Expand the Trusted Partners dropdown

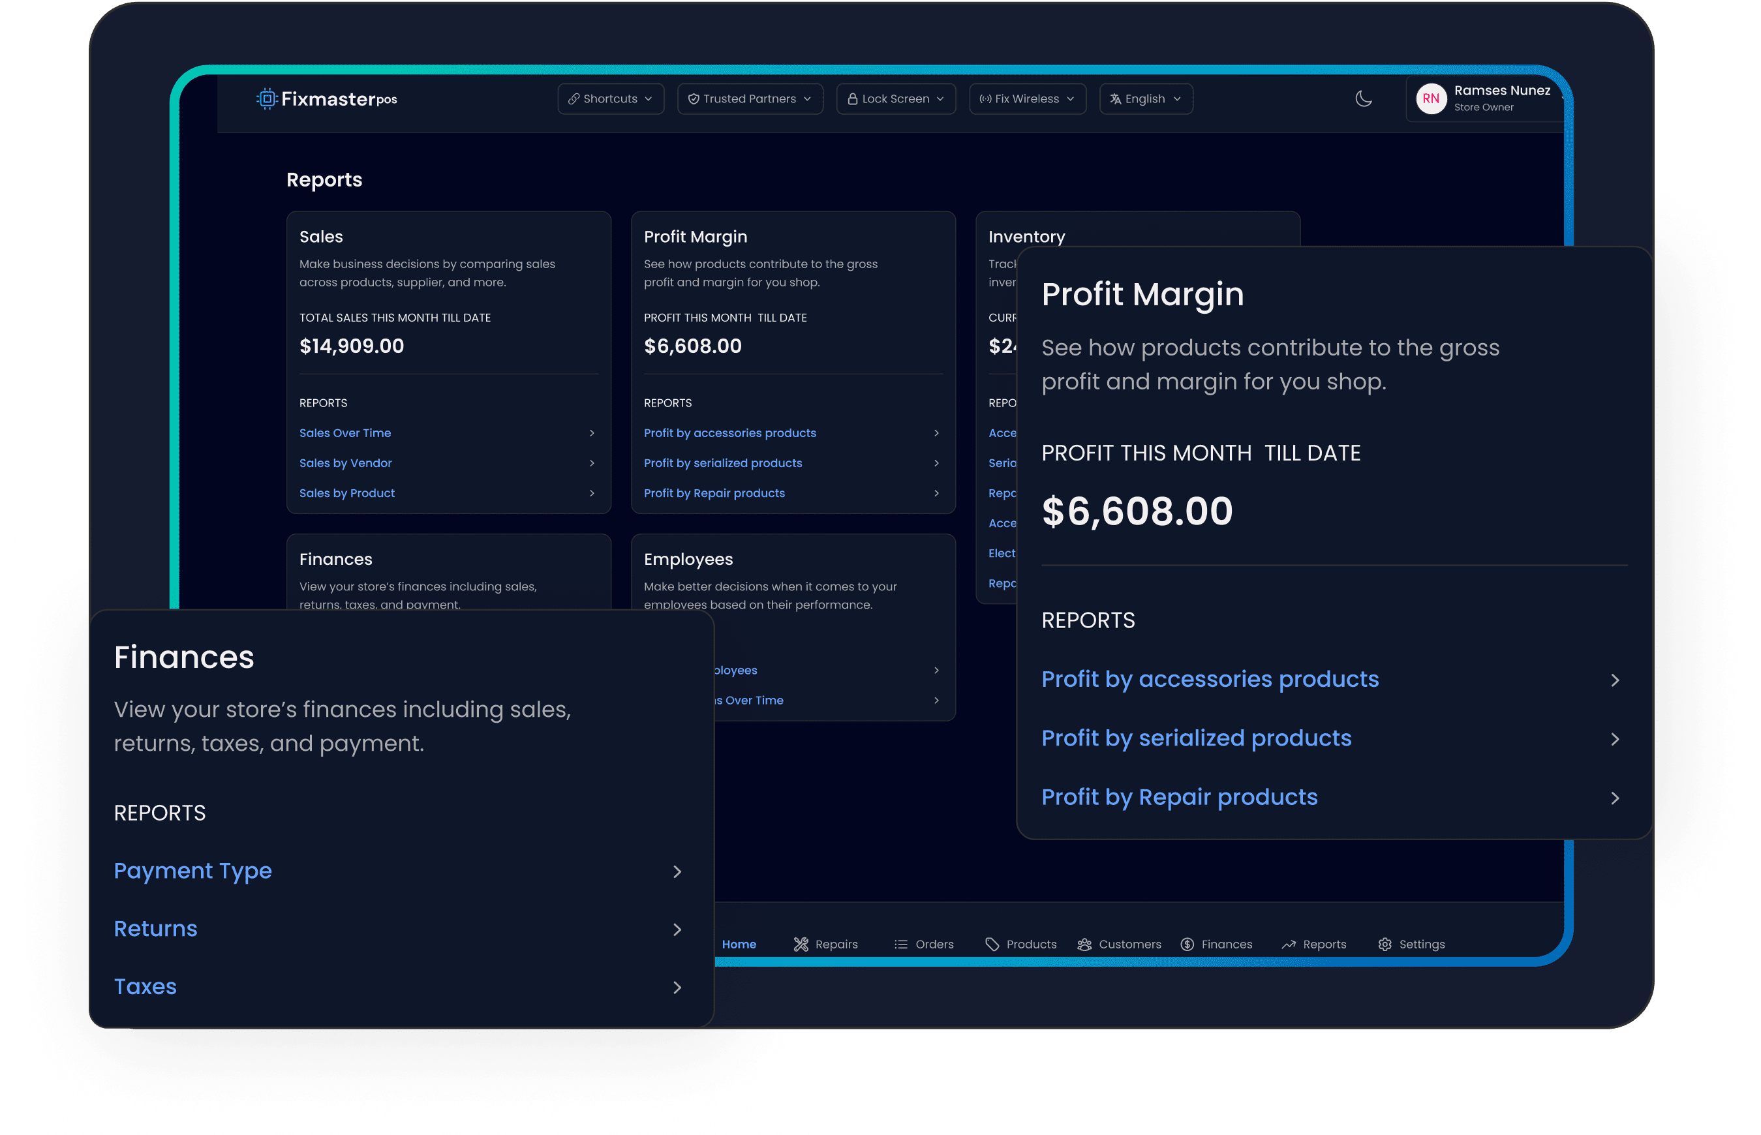pos(750,98)
